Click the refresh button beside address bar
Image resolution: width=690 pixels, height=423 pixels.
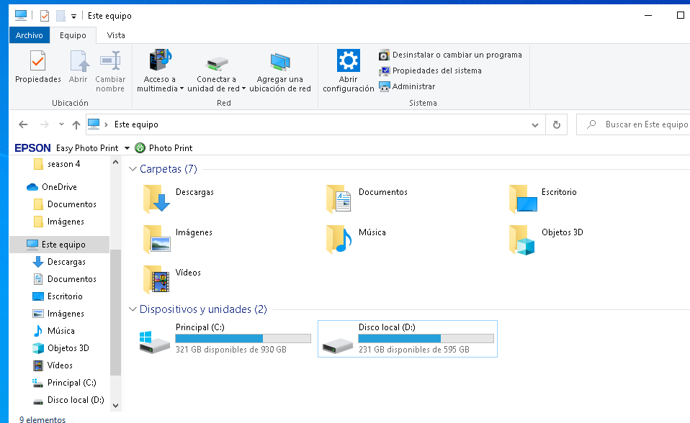tap(556, 124)
